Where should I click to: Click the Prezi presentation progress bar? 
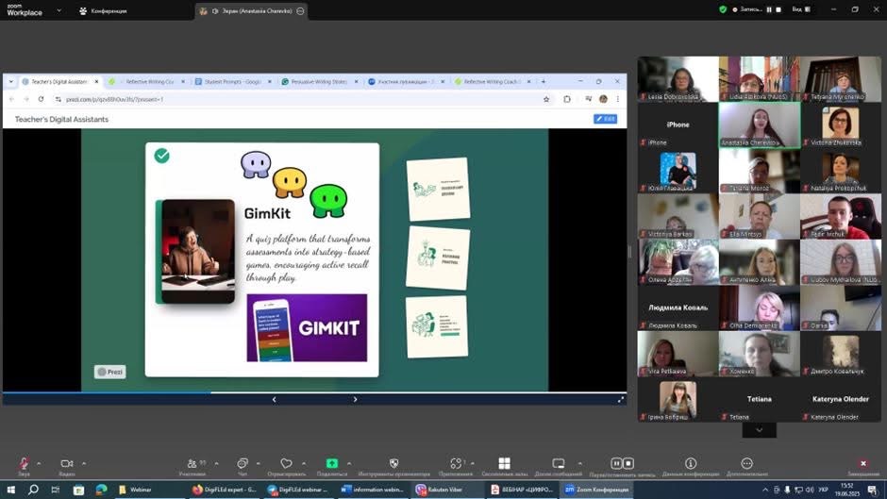314,392
